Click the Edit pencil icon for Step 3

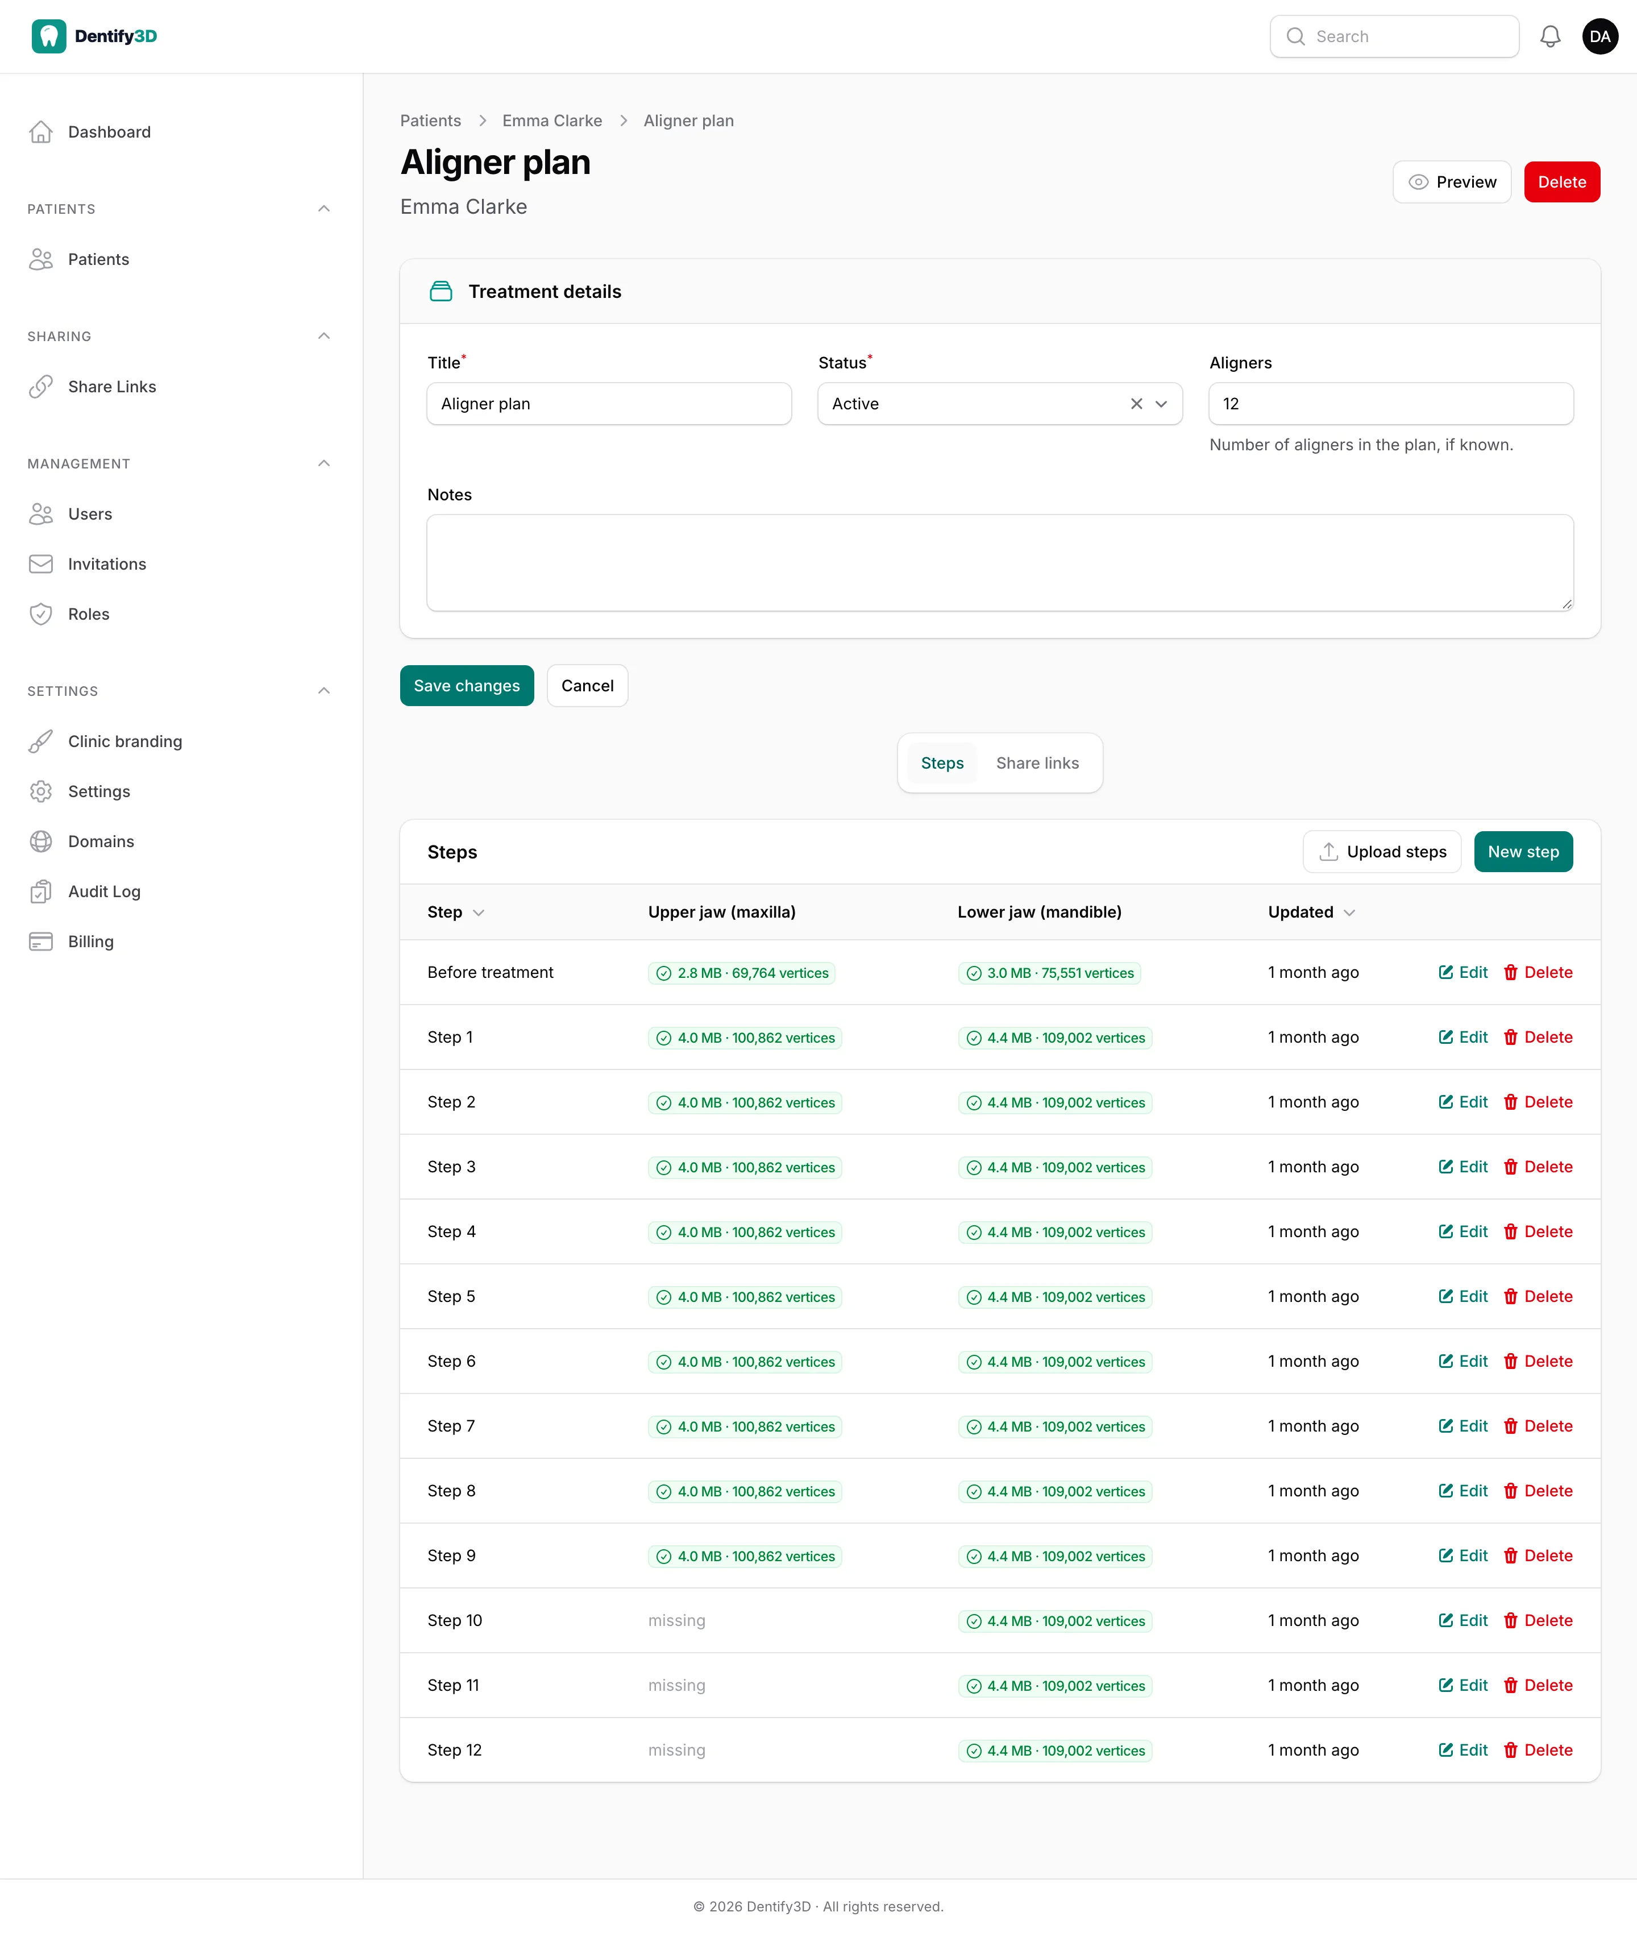(x=1446, y=1167)
